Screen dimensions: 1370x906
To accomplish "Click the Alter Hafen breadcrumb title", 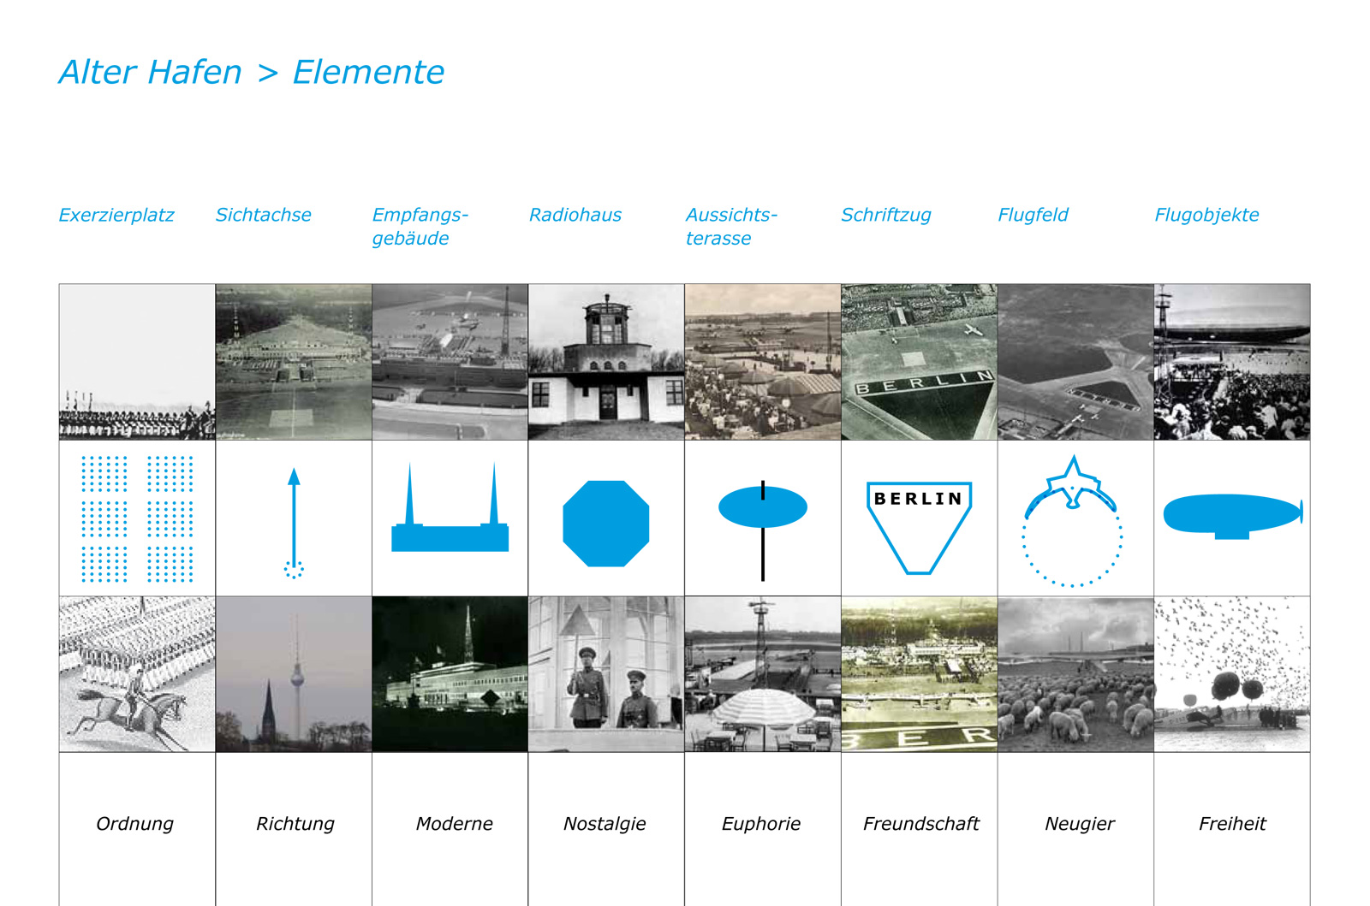I will click(x=151, y=73).
